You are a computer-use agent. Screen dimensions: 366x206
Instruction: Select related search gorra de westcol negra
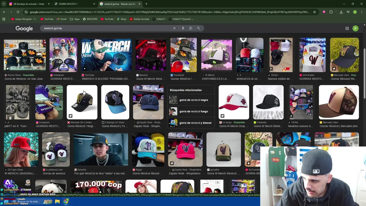tap(191, 100)
